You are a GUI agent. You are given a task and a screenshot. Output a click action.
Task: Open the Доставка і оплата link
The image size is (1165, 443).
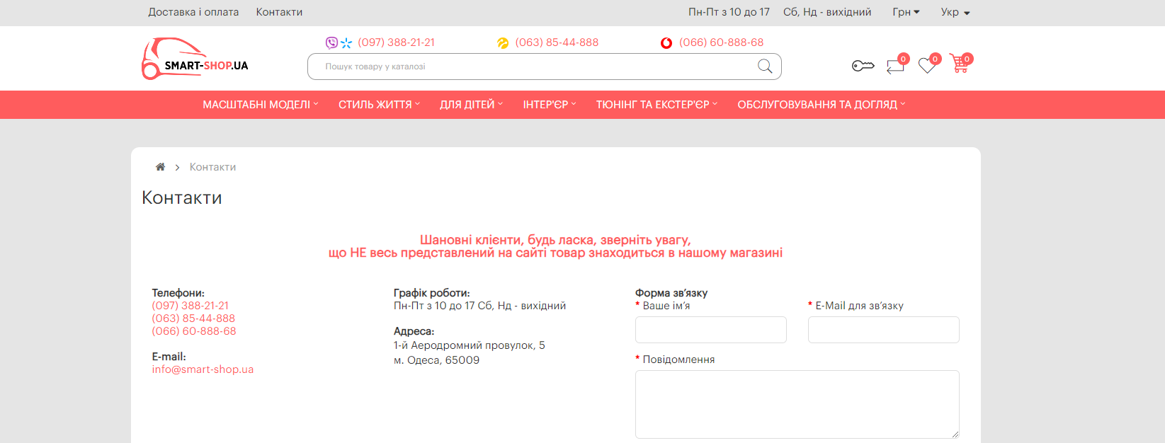193,12
